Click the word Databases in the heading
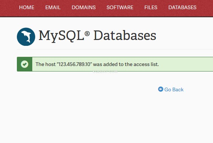The height and width of the screenshot is (143, 213). (125, 35)
